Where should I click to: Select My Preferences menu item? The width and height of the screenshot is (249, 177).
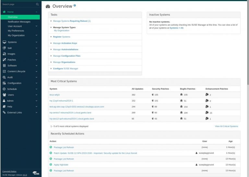[16, 31]
